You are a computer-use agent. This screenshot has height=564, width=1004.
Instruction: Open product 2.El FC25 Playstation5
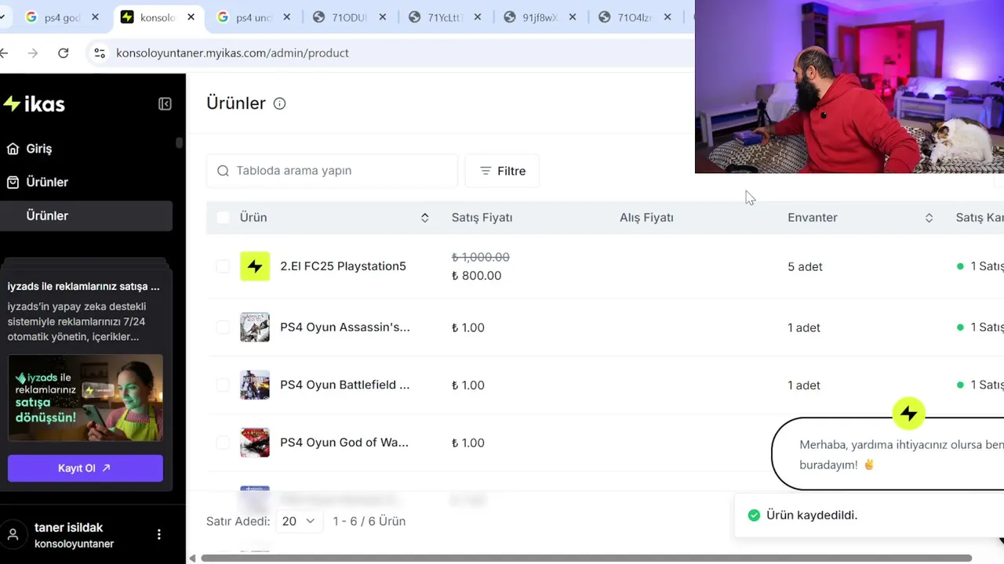click(343, 266)
